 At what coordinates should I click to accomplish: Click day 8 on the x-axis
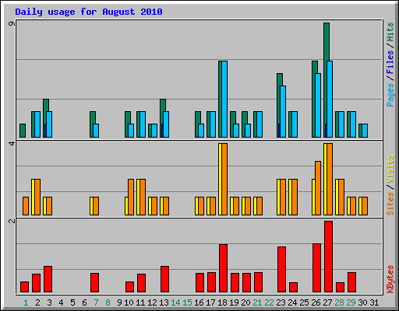point(108,302)
